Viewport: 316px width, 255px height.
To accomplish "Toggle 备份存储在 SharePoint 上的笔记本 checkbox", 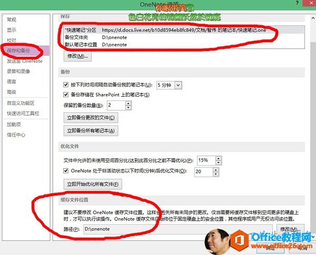I will (x=66, y=95).
